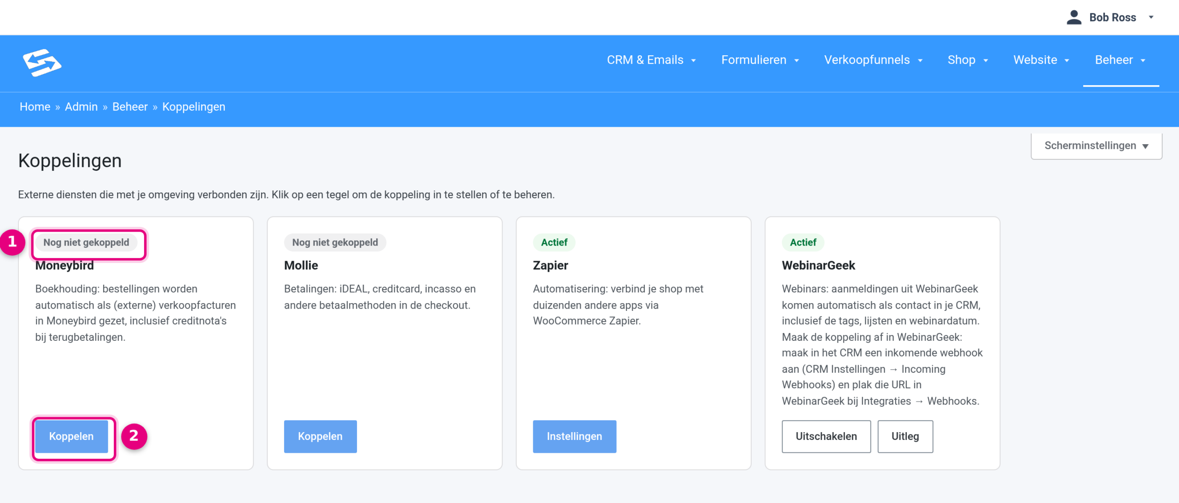Click Koppelingen in the breadcrumb
Viewport: 1179px width, 503px height.
coord(194,107)
